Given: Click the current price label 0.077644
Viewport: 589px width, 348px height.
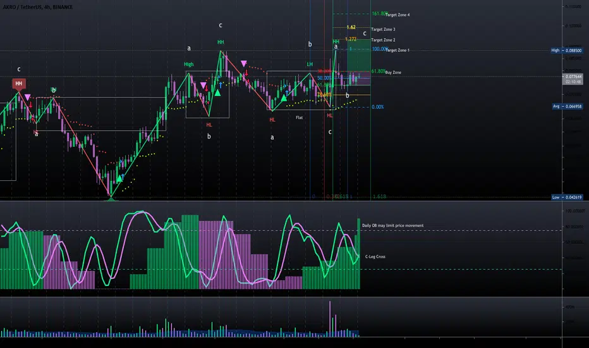Looking at the screenshot, I should tap(573, 77).
